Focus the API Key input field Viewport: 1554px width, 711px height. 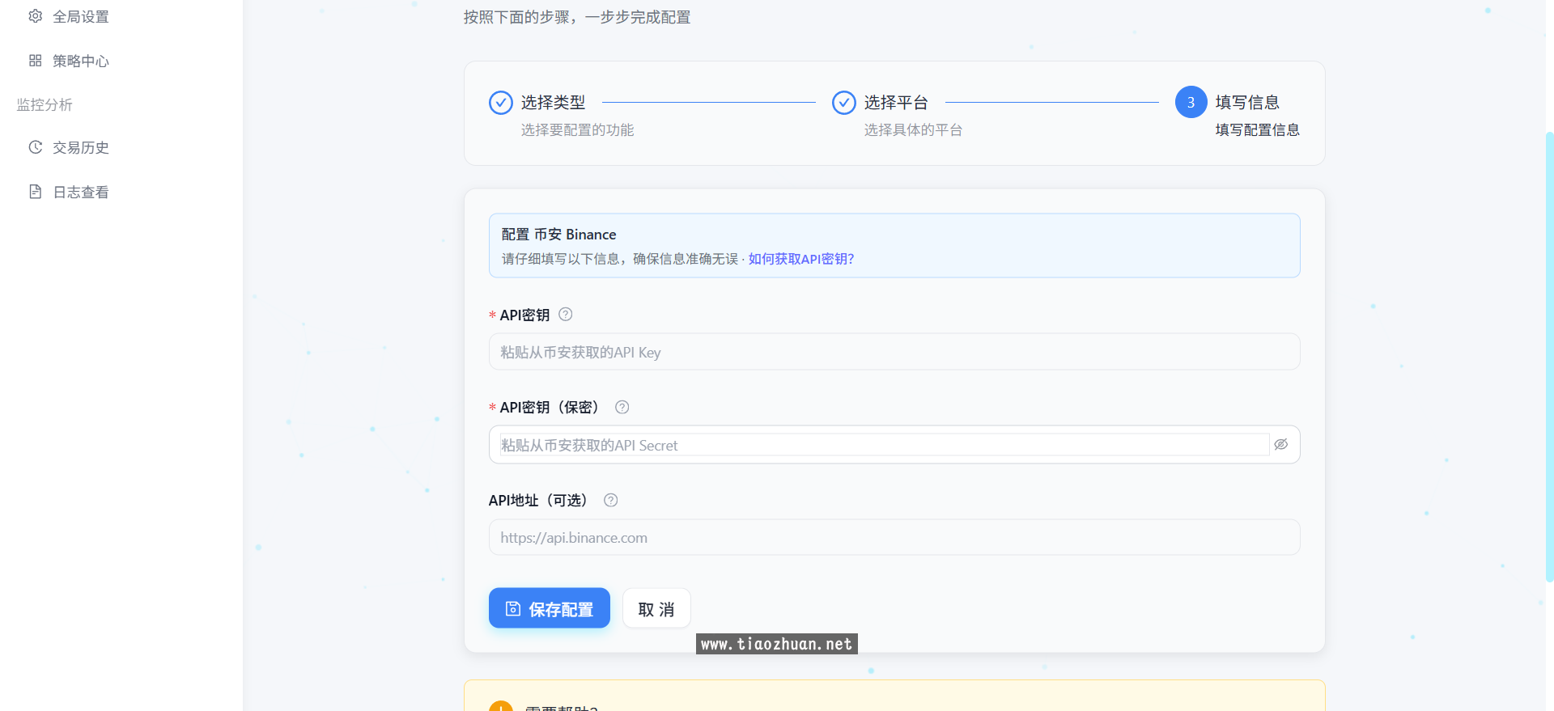coord(894,353)
